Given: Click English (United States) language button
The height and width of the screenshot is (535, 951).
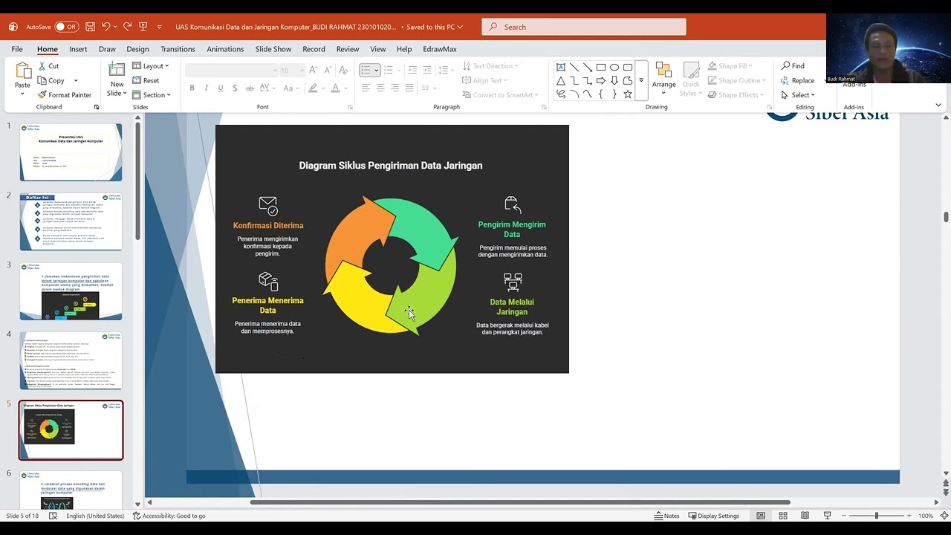Looking at the screenshot, I should (95, 516).
